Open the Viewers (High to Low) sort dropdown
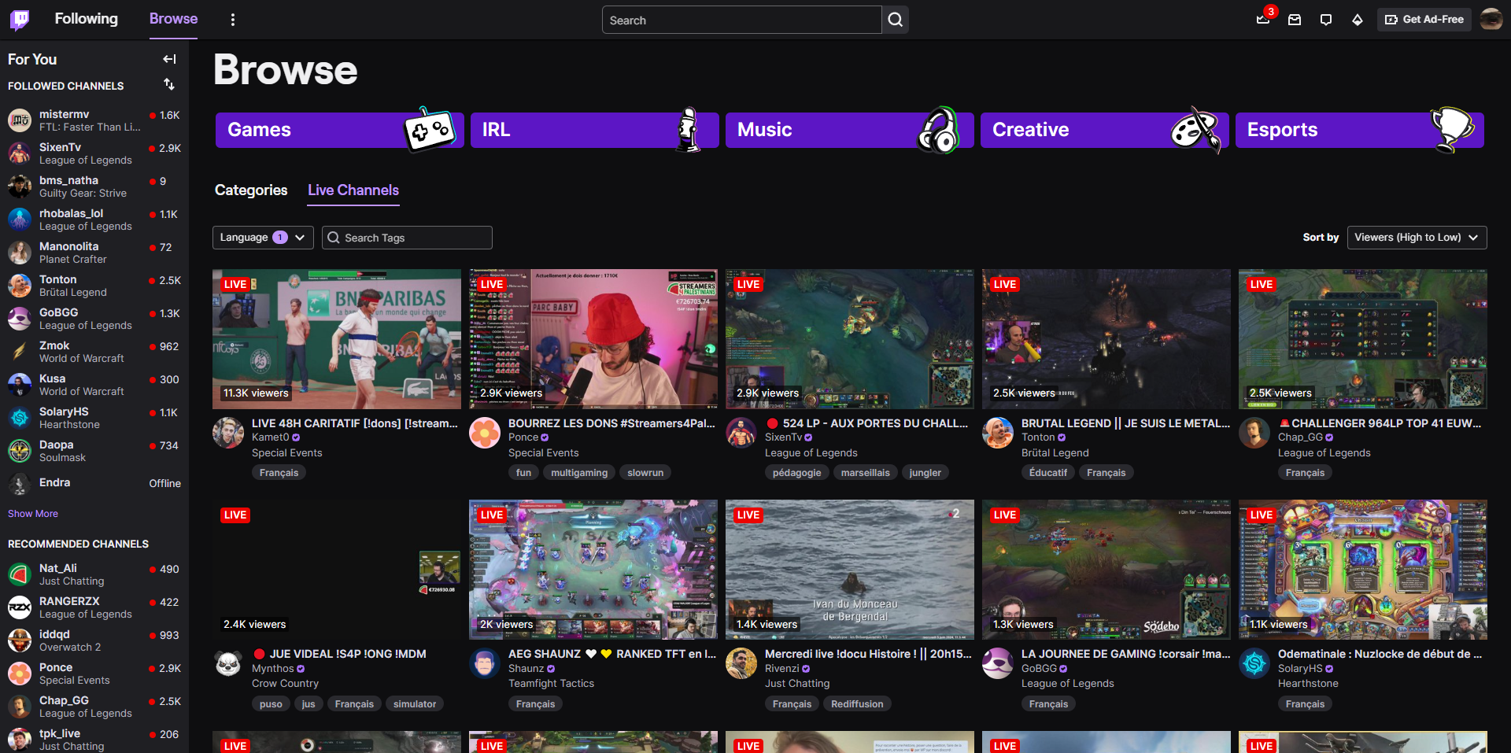 1417,237
